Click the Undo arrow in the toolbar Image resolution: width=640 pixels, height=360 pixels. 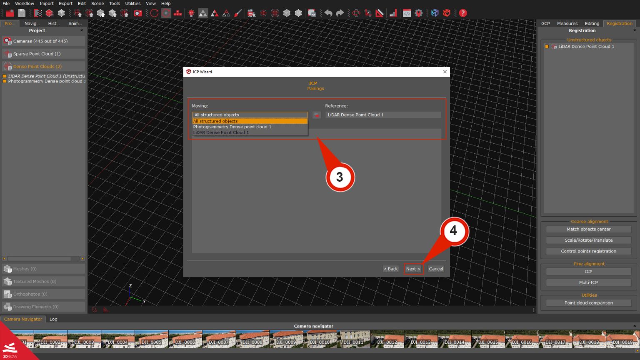click(x=329, y=13)
